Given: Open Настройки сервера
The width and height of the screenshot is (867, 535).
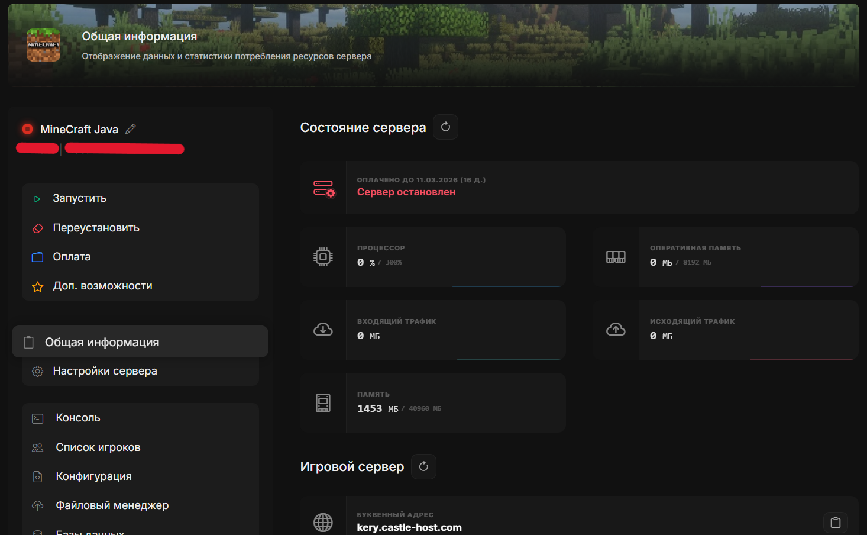Looking at the screenshot, I should tap(105, 371).
